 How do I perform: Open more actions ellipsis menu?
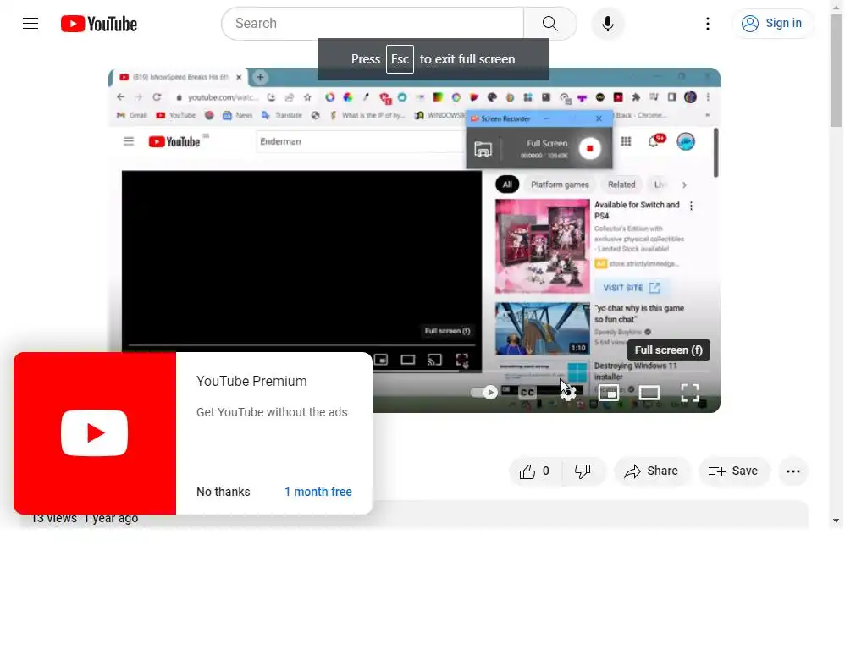(792, 471)
